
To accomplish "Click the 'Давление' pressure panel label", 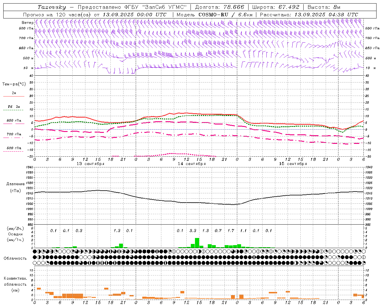I will [15, 184].
